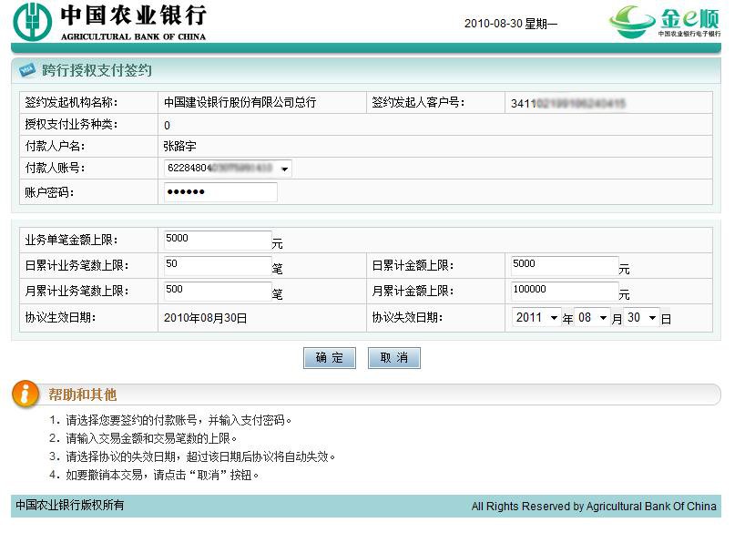The width and height of the screenshot is (755, 533).
Task: Click the label 月累计金额上限
Action: 413,291
